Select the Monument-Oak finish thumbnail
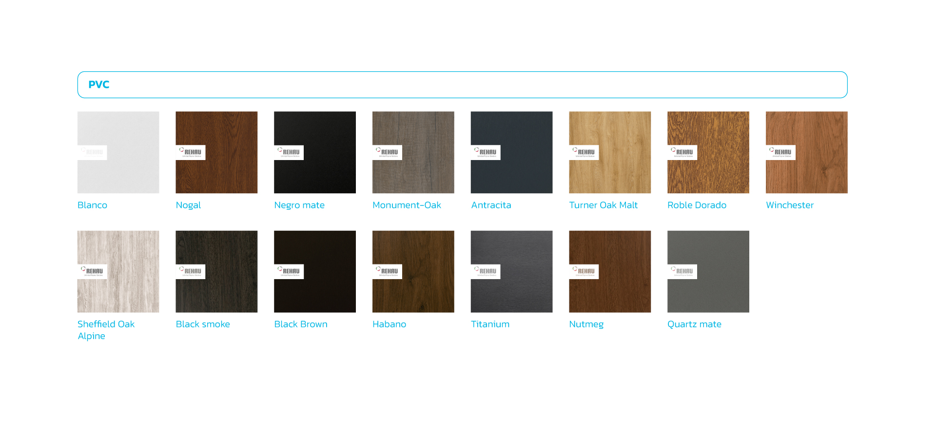Image resolution: width=936 pixels, height=426 pixels. (x=413, y=152)
